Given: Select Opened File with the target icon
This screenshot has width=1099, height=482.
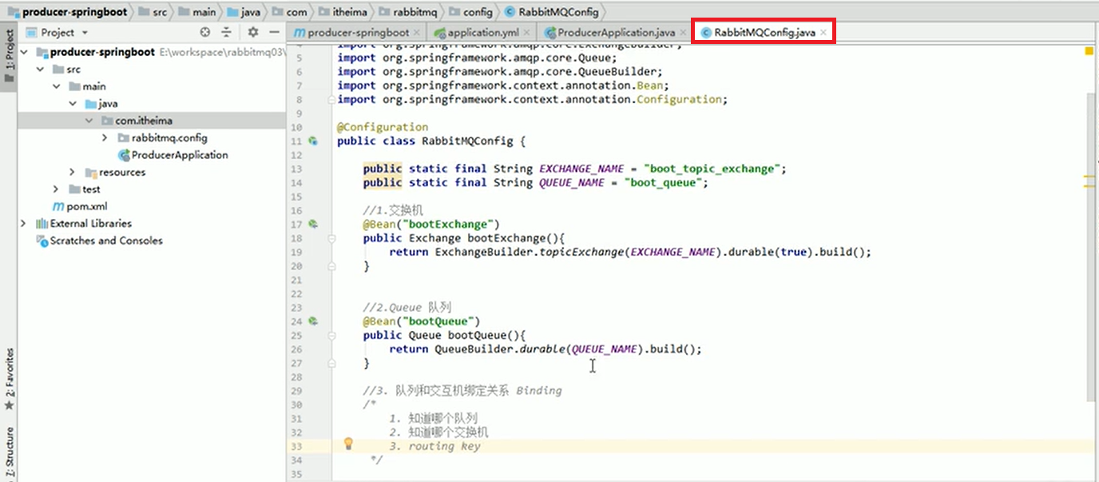Looking at the screenshot, I should pyautogui.click(x=204, y=32).
